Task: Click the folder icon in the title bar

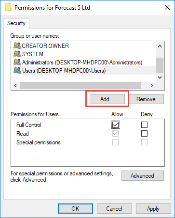Action: tap(8, 8)
